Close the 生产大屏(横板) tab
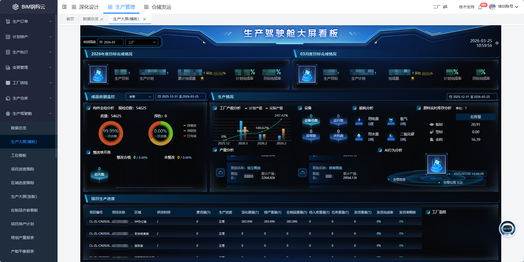This screenshot has height=262, width=524. click(x=144, y=19)
